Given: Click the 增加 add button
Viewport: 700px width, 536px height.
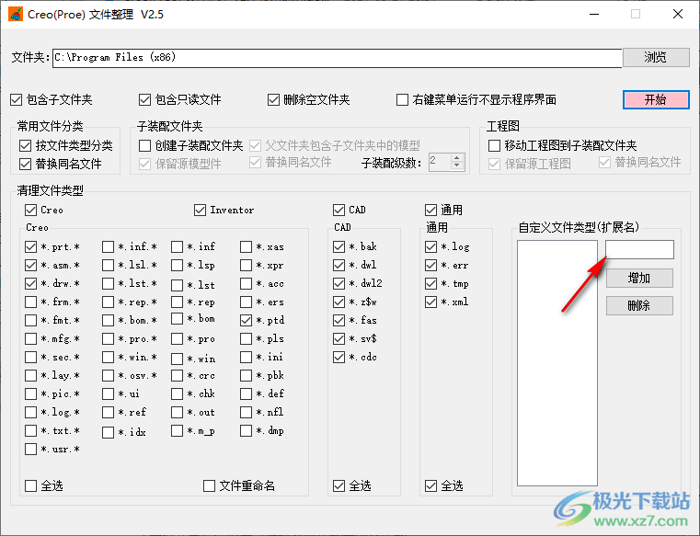Looking at the screenshot, I should [639, 278].
